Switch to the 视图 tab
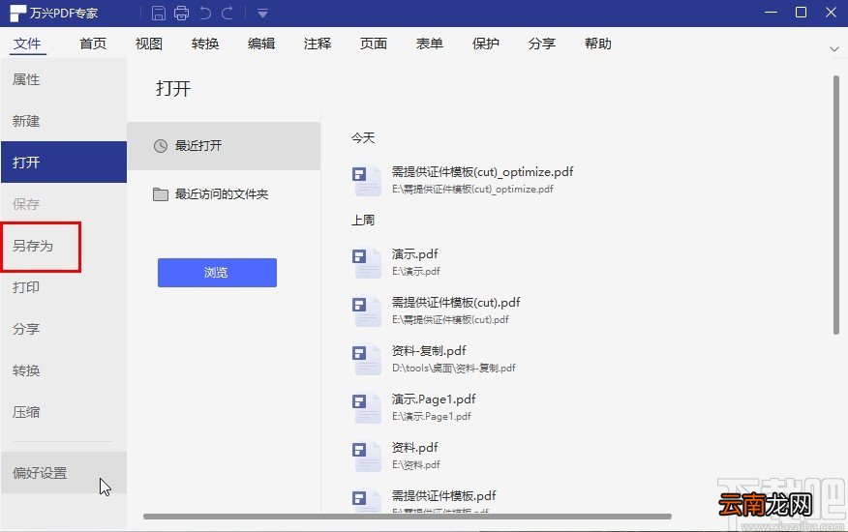The width and height of the screenshot is (848, 532). 149,44
